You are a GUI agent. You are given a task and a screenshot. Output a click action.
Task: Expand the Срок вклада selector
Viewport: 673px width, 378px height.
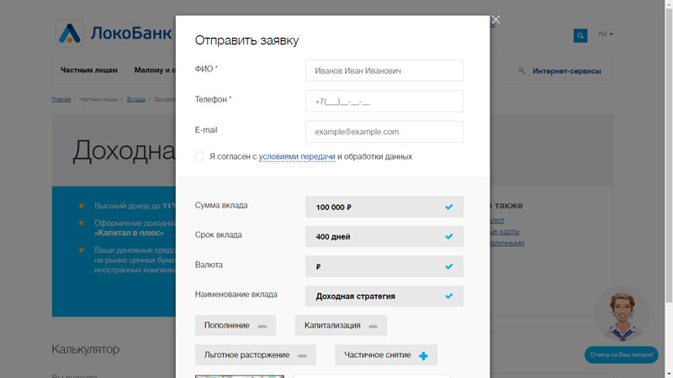pos(384,237)
